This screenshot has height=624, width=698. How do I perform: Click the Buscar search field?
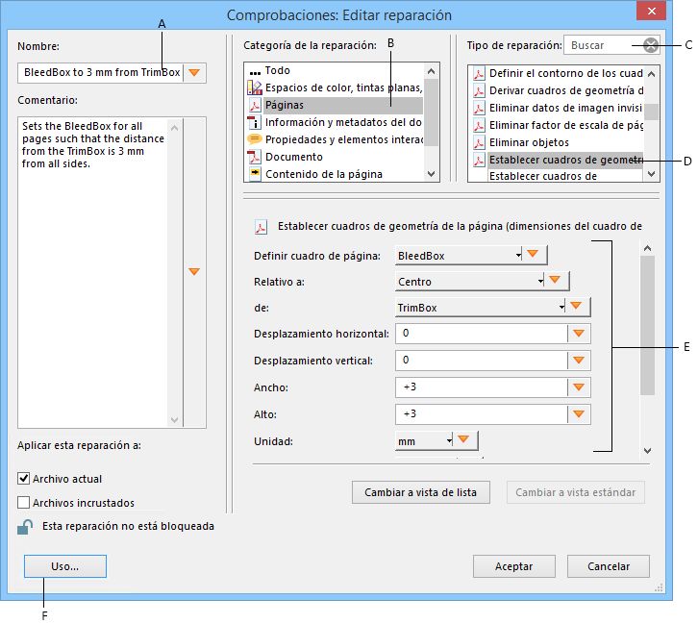pyautogui.click(x=604, y=45)
